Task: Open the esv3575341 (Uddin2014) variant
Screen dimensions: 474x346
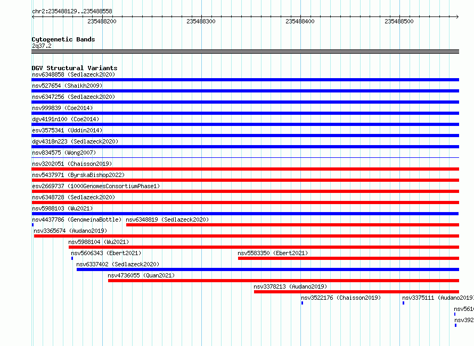Action: [67, 130]
